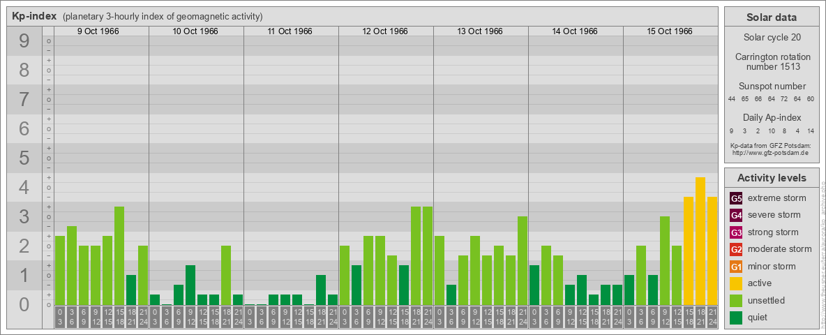Click the Ap-index value 14
Image resolution: width=826 pixels, height=335 pixels.
(810, 131)
